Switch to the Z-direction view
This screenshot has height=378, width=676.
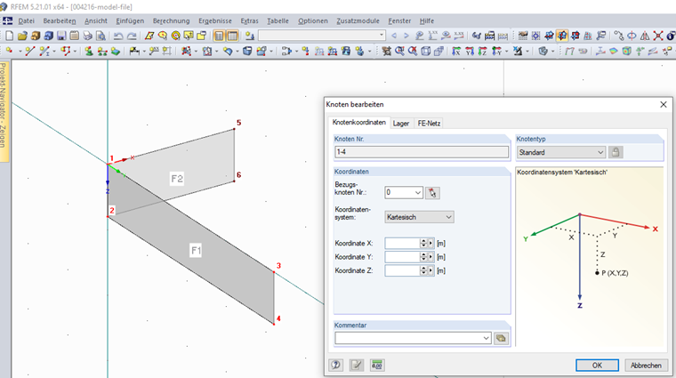pyautogui.click(x=482, y=51)
